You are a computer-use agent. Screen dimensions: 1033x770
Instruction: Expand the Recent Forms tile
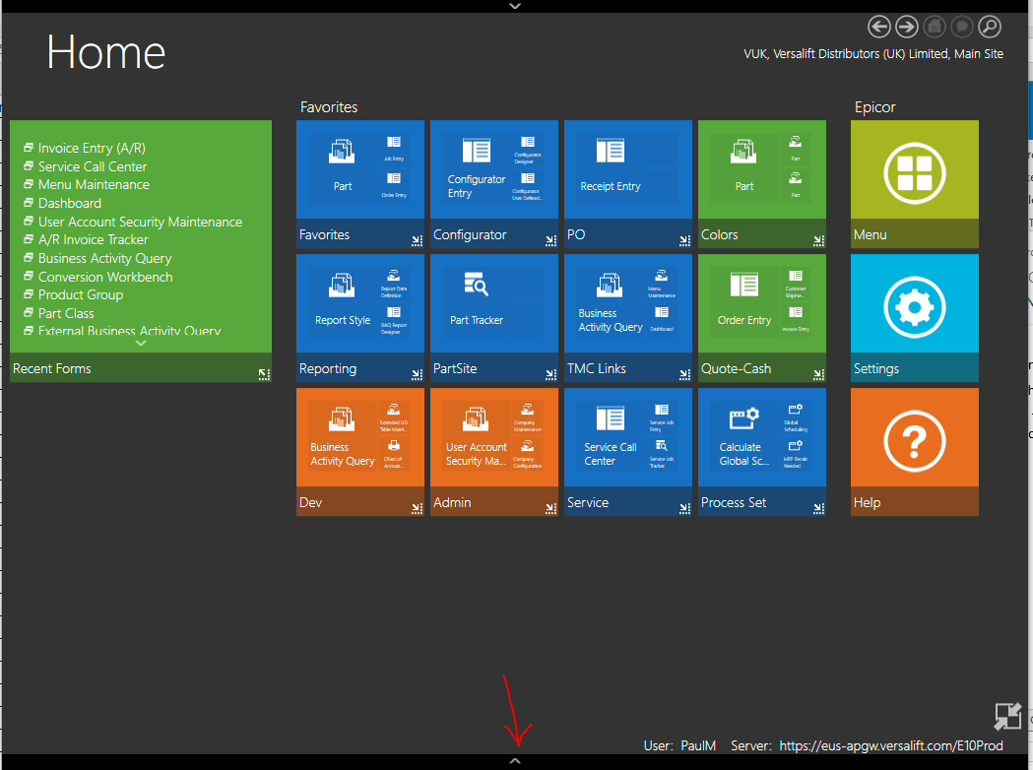(x=264, y=374)
